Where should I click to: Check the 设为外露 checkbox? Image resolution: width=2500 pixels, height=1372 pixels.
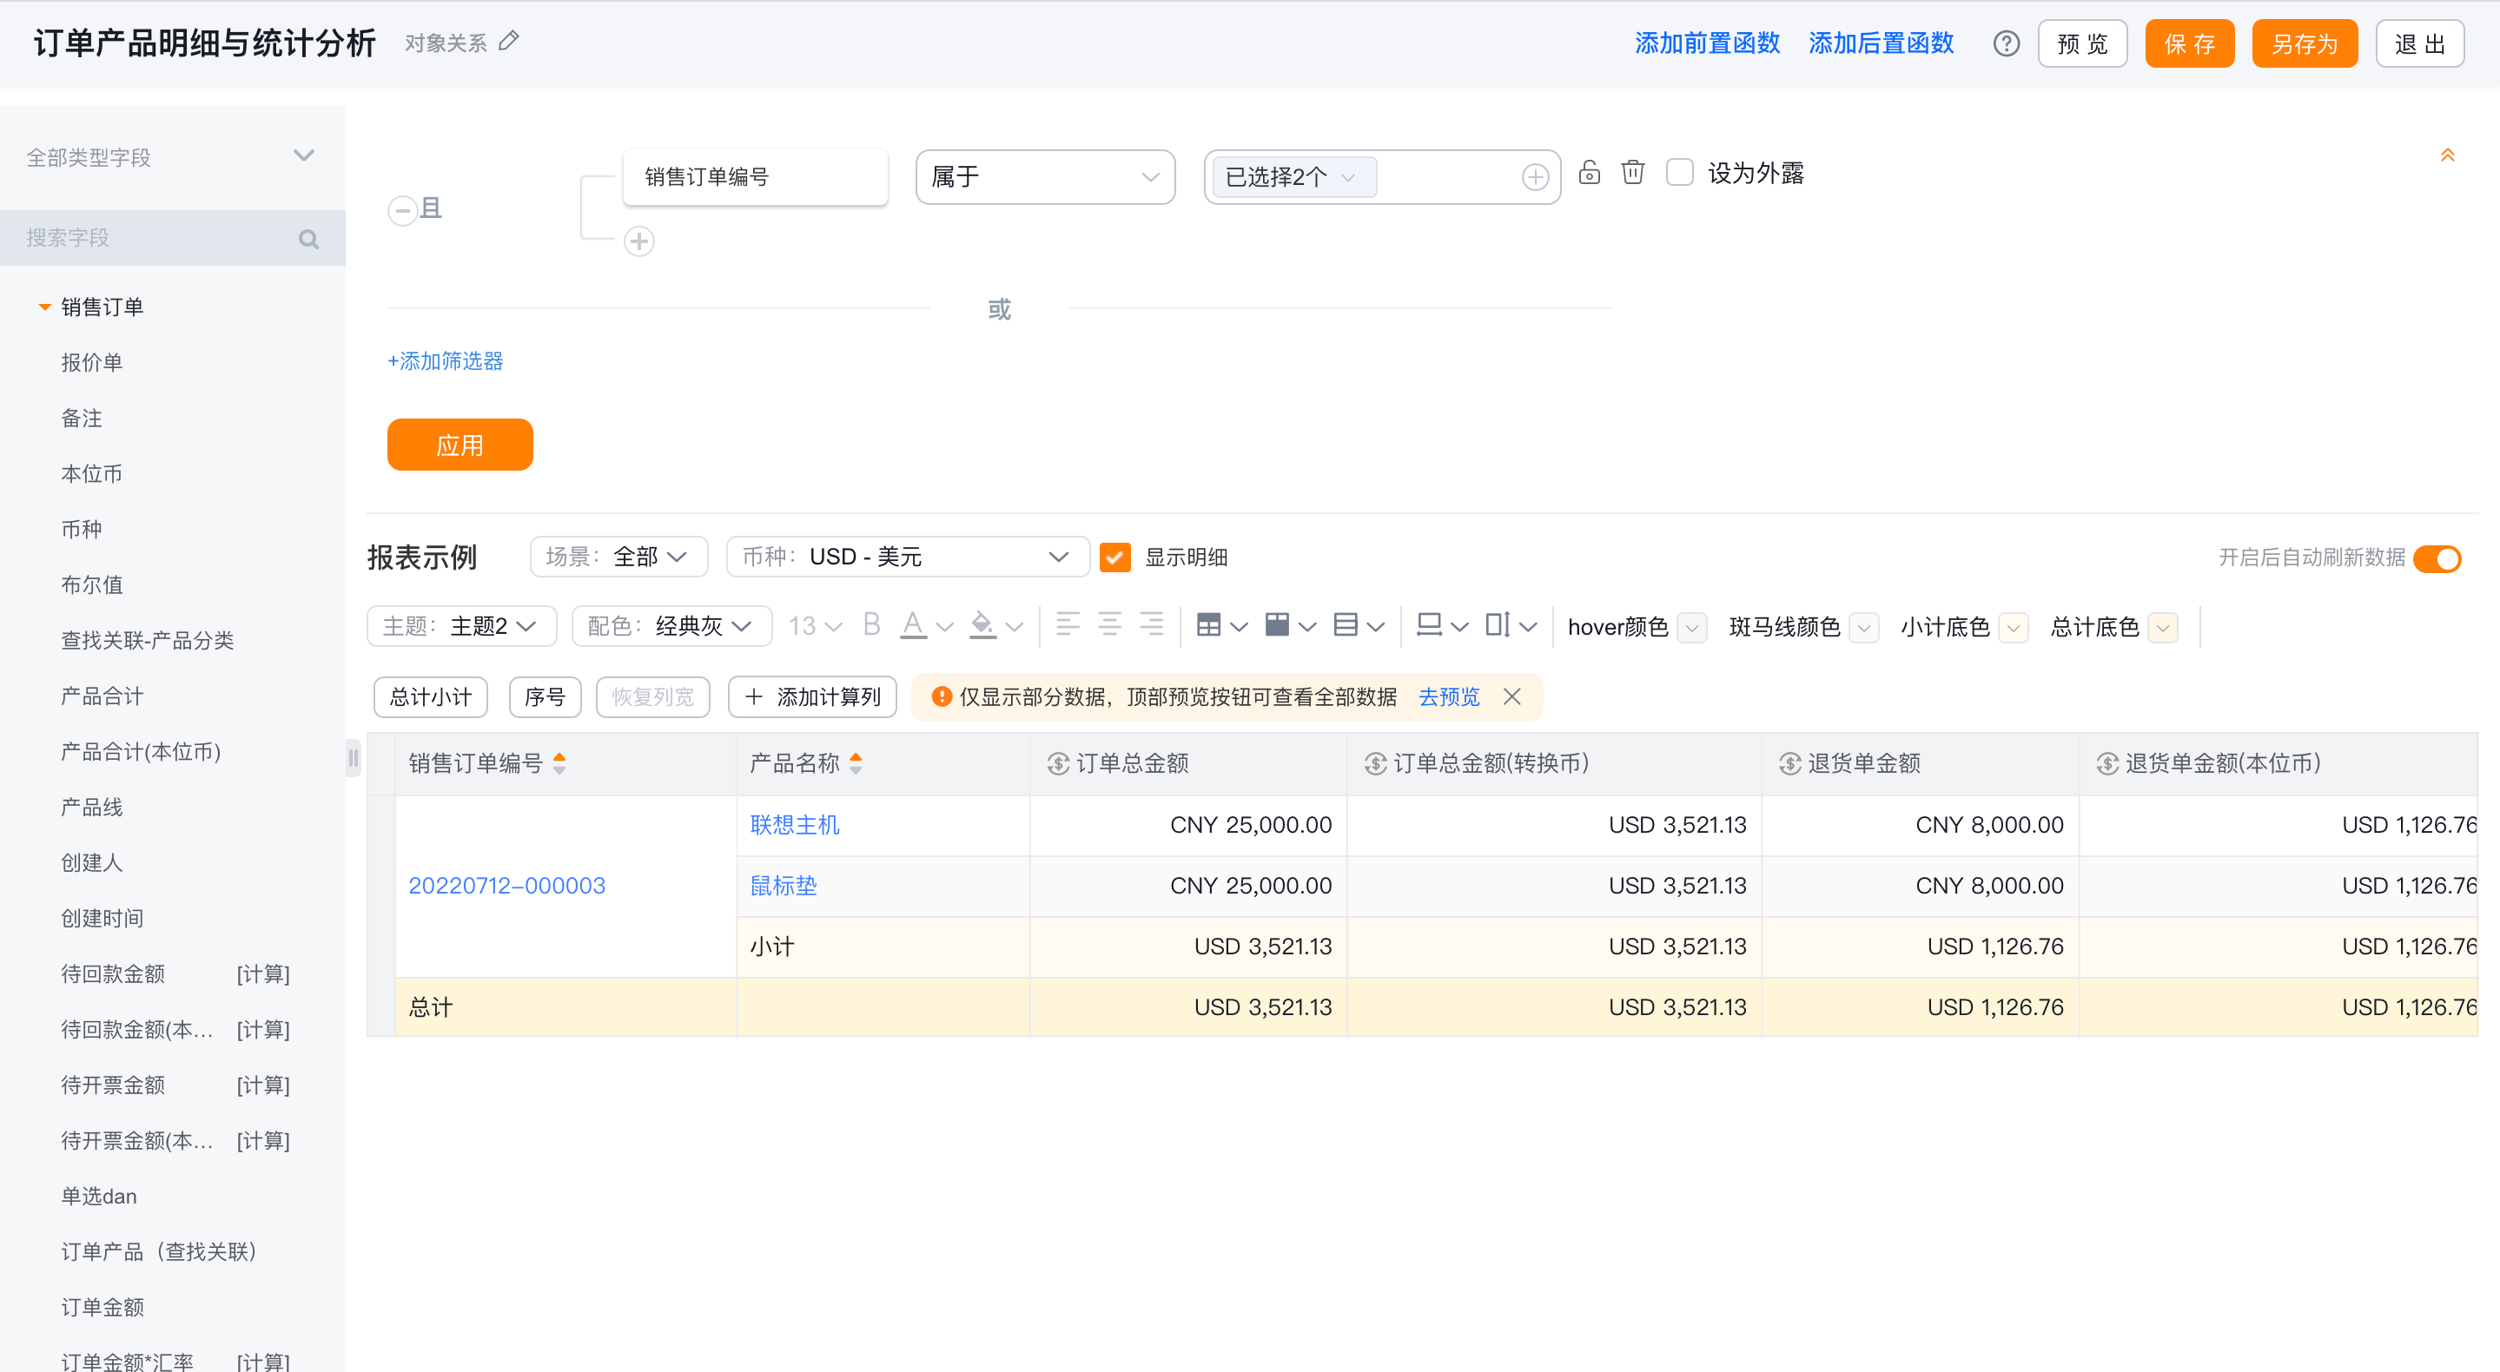[x=1679, y=173]
